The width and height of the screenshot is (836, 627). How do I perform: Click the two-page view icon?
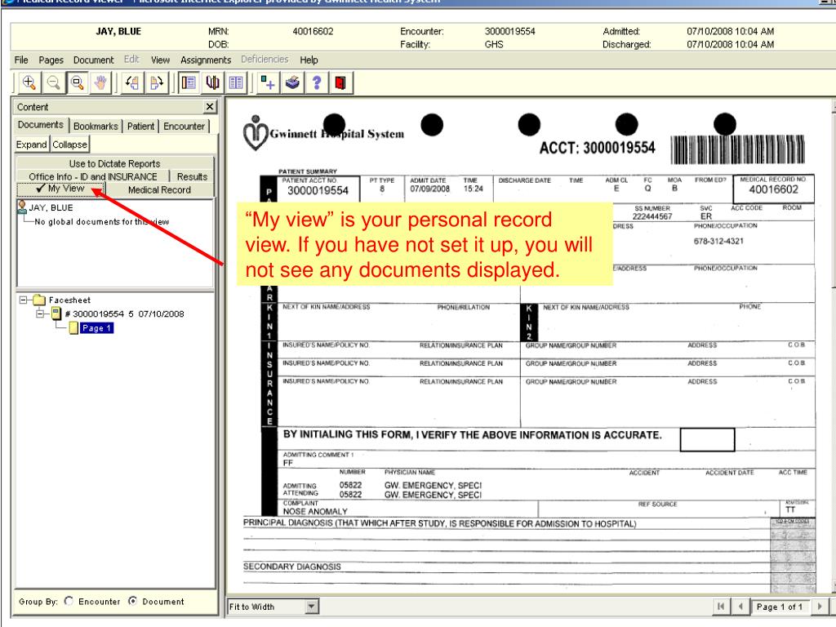tap(236, 82)
